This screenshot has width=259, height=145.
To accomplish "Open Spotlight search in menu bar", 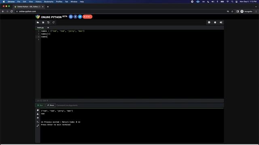I will 232,2.
